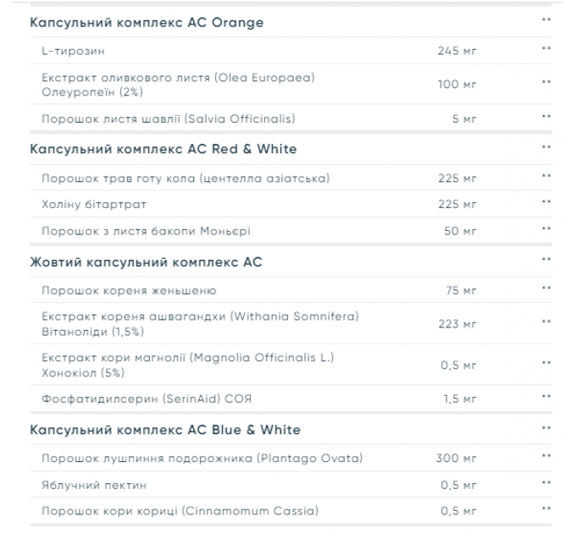Select Фосфатидилсерин (SerinAid) СОЯ row
This screenshot has height=533, width=576.
[291, 398]
